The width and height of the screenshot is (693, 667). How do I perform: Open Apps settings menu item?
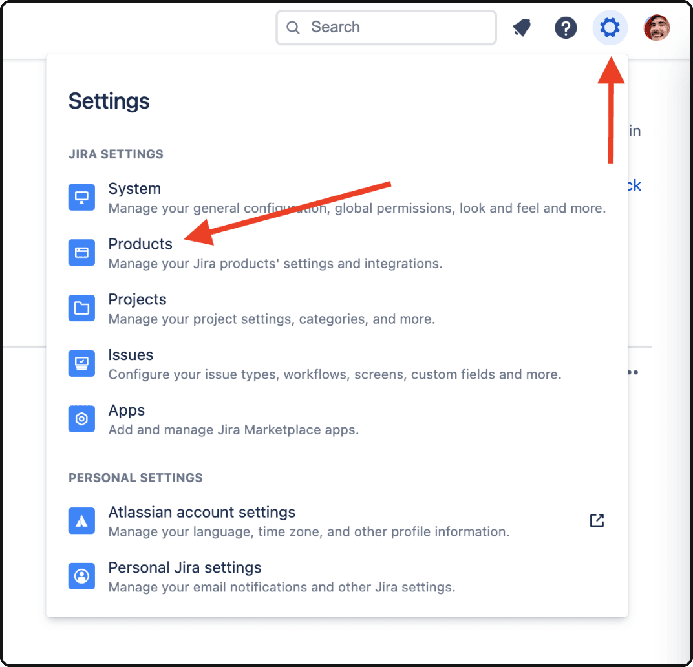click(337, 419)
